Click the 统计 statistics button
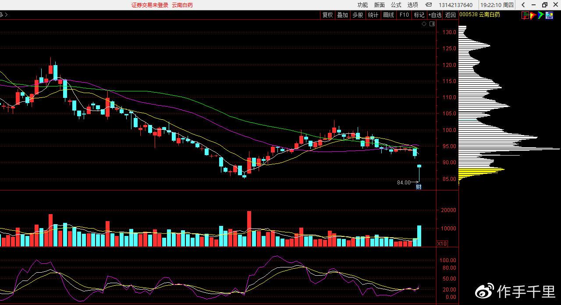This screenshot has height=305, width=561. click(x=373, y=15)
